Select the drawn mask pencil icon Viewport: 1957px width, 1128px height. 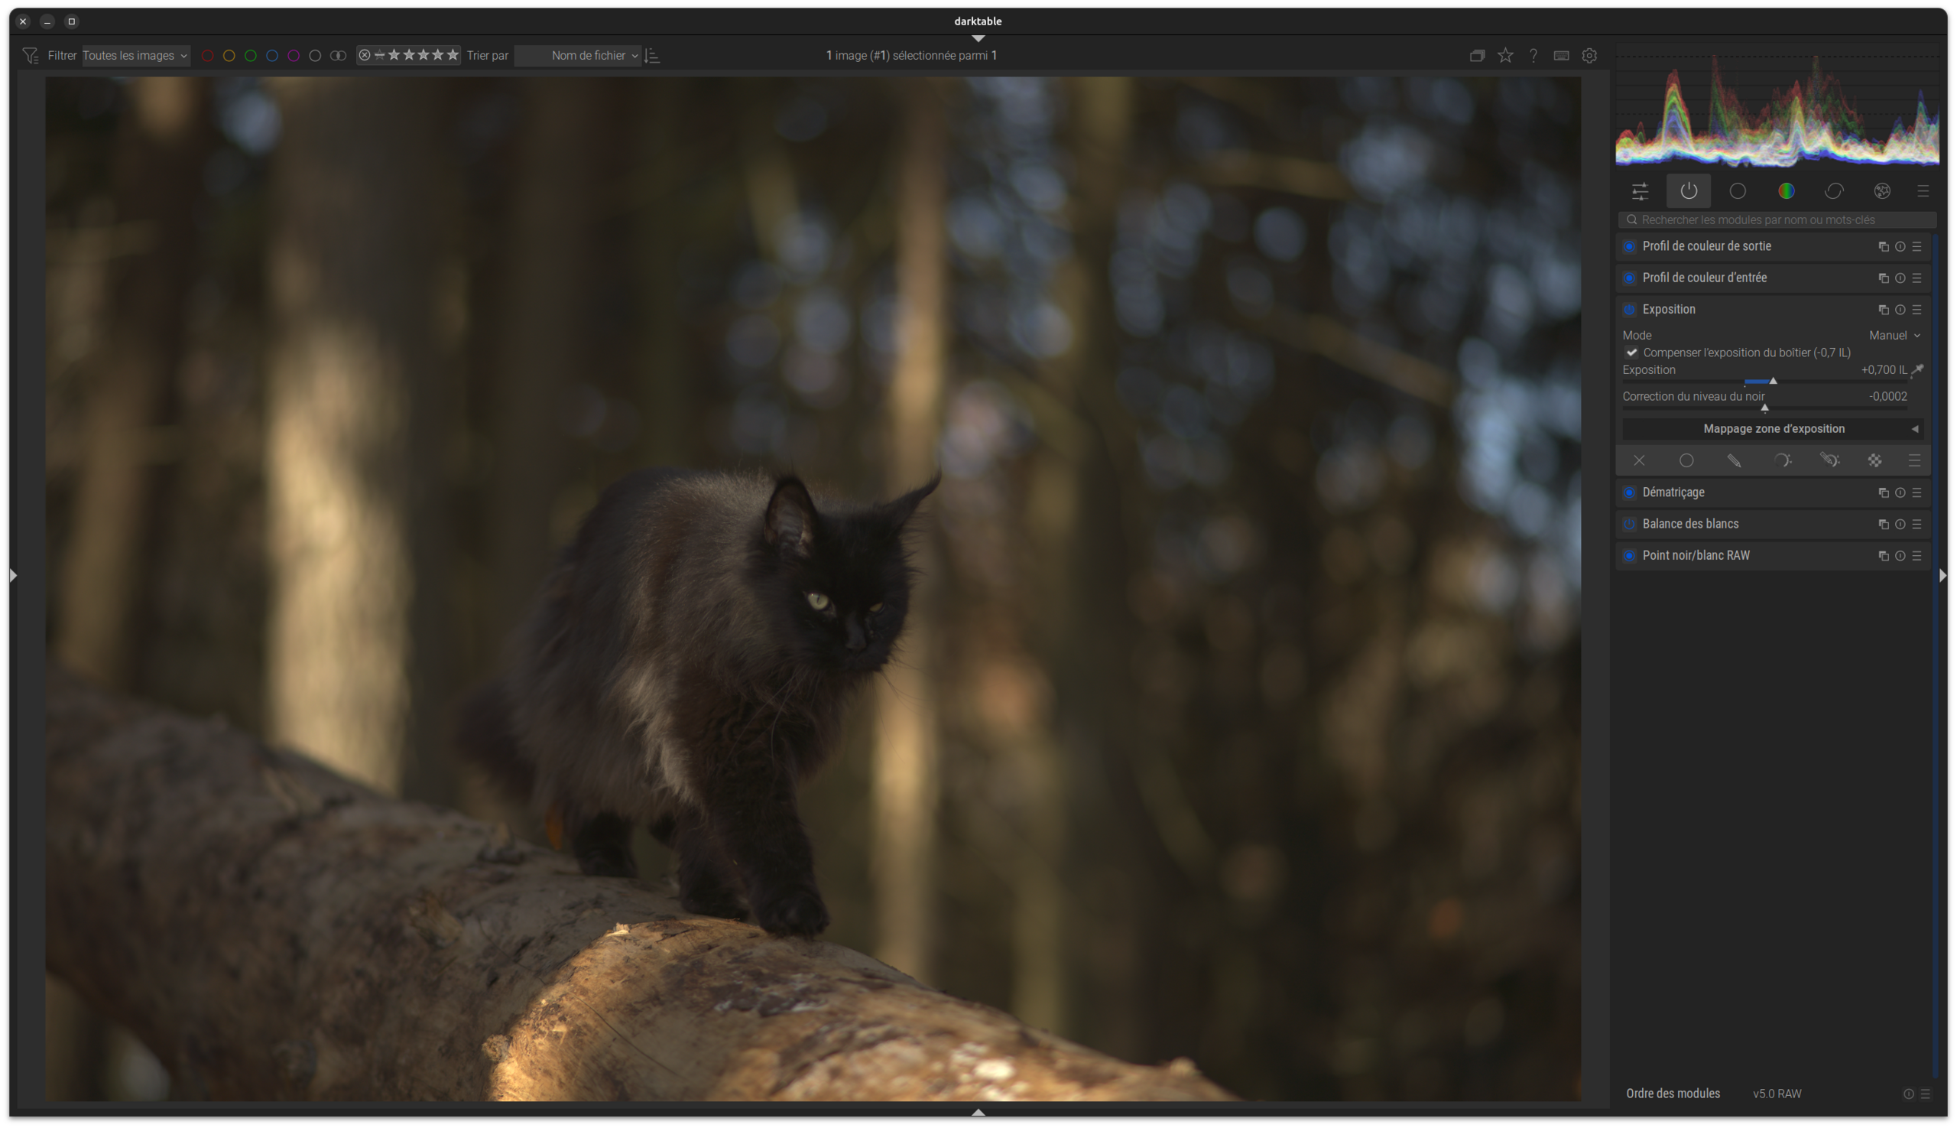pyautogui.click(x=1734, y=461)
